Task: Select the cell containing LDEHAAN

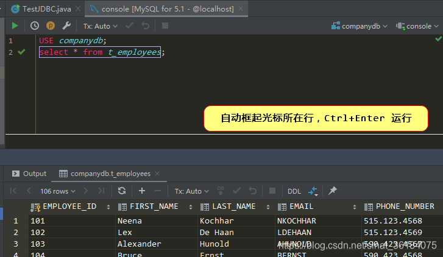Action: click(x=318, y=233)
